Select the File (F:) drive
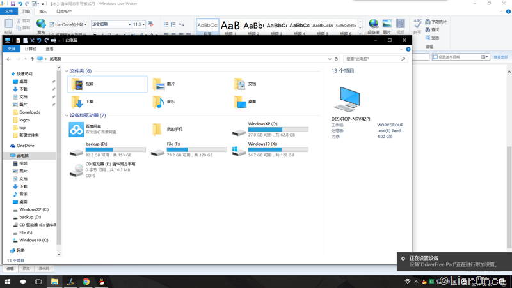 pos(189,149)
